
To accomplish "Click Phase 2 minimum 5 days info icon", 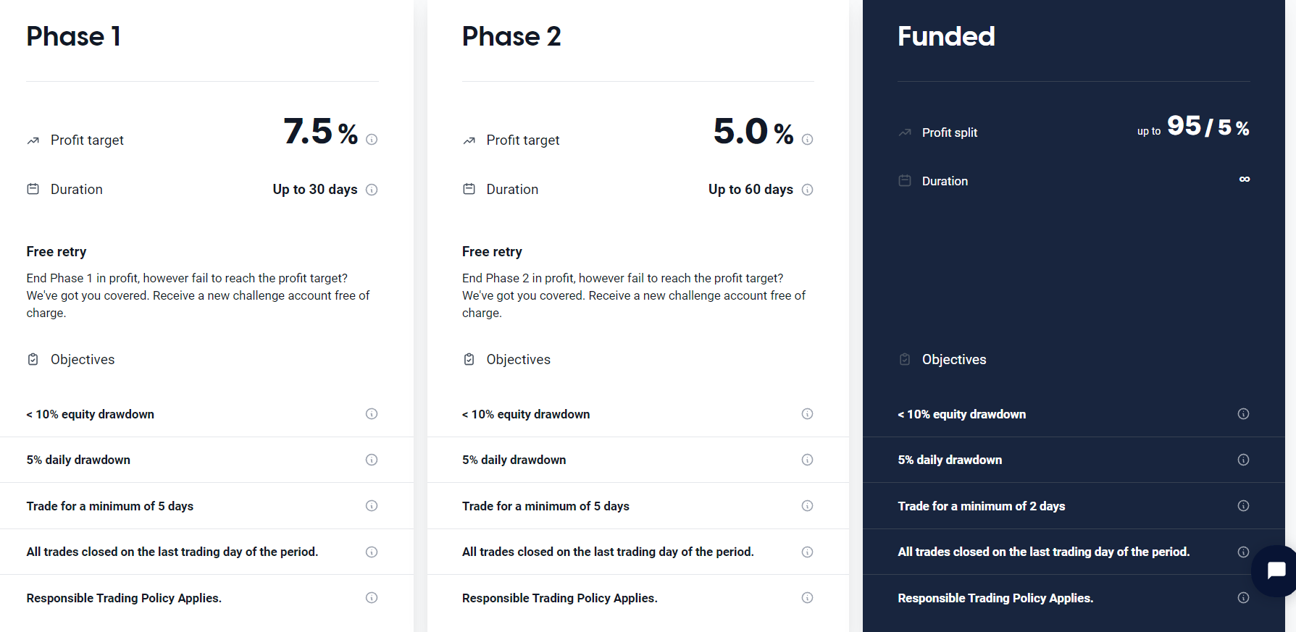I will [x=807, y=506].
